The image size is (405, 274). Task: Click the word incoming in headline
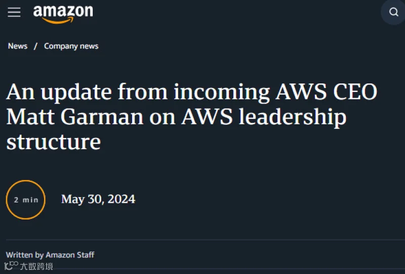(222, 93)
